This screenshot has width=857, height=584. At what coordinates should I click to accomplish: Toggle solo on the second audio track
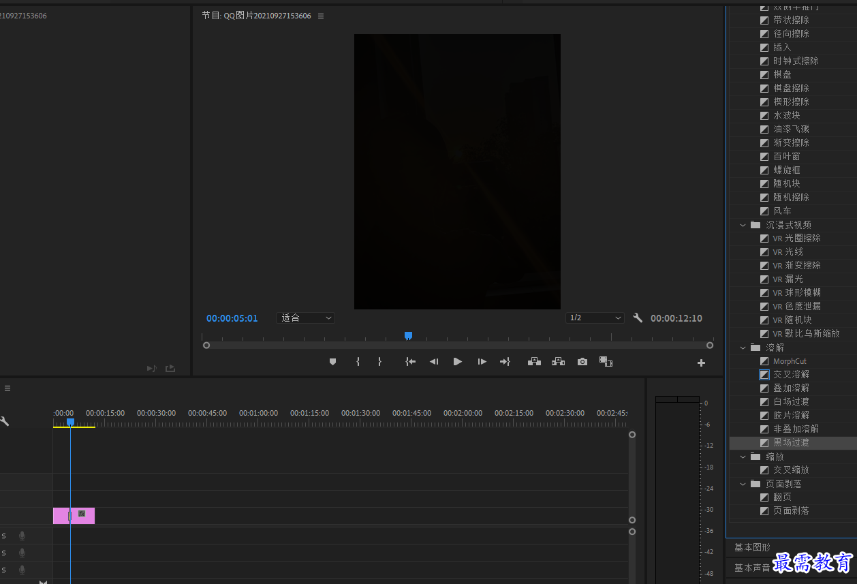click(3, 553)
